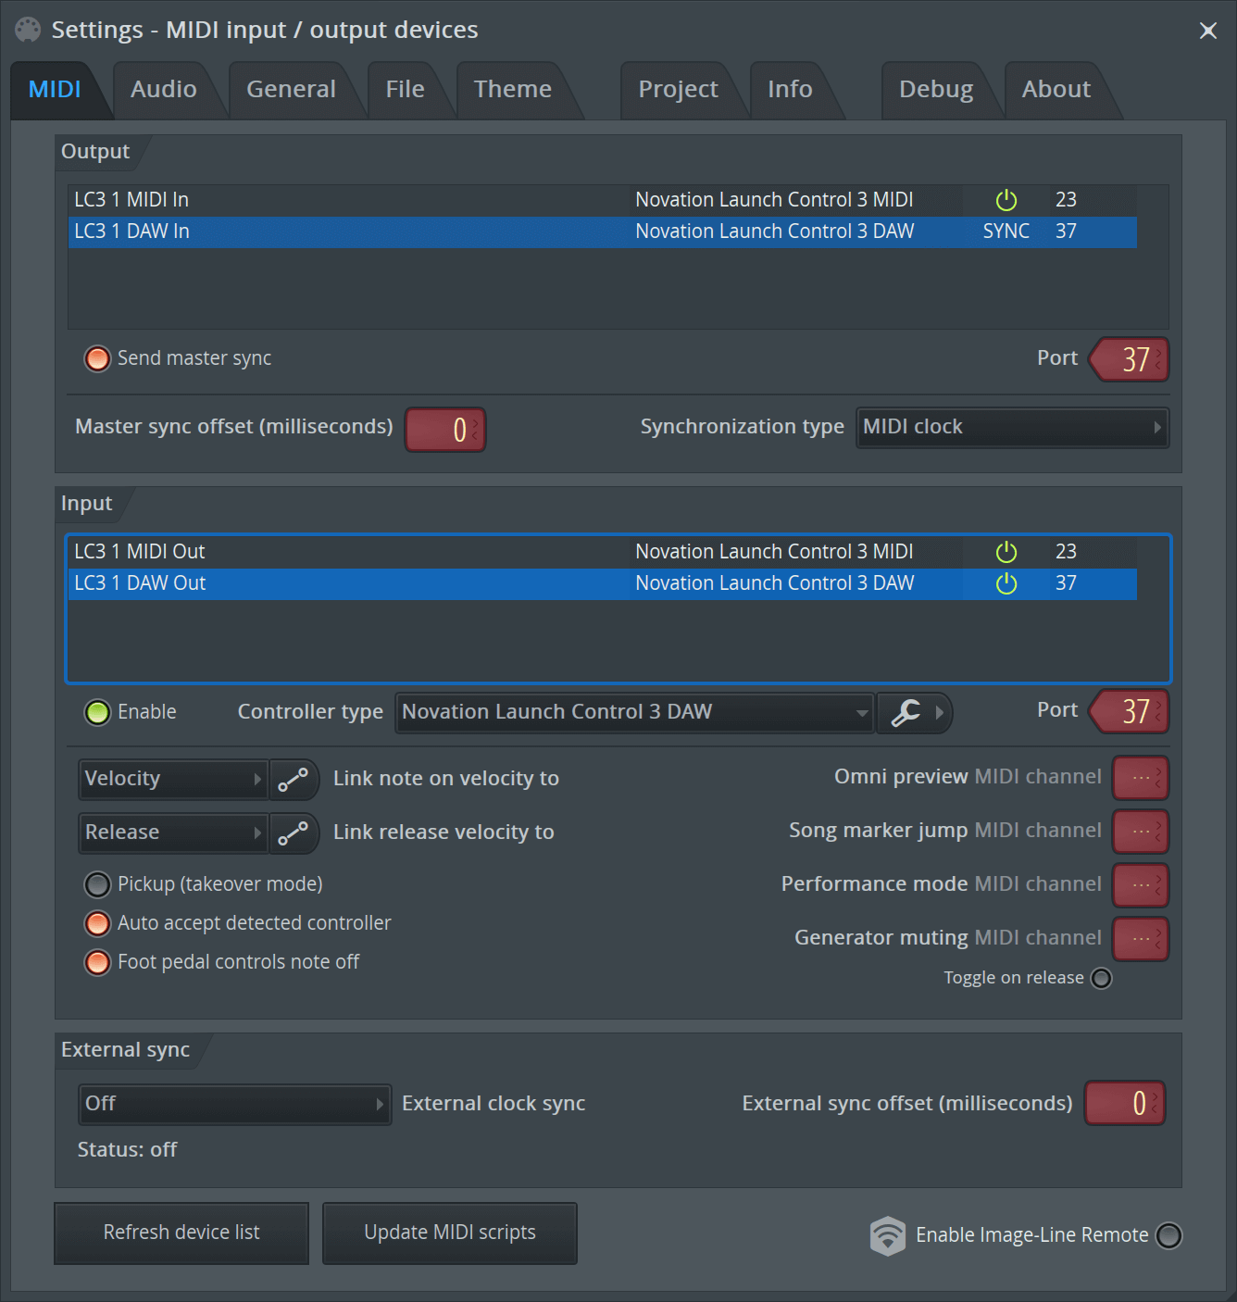The image size is (1237, 1302).
Task: Click the MIDI plug icon in title bar
Action: tap(28, 30)
